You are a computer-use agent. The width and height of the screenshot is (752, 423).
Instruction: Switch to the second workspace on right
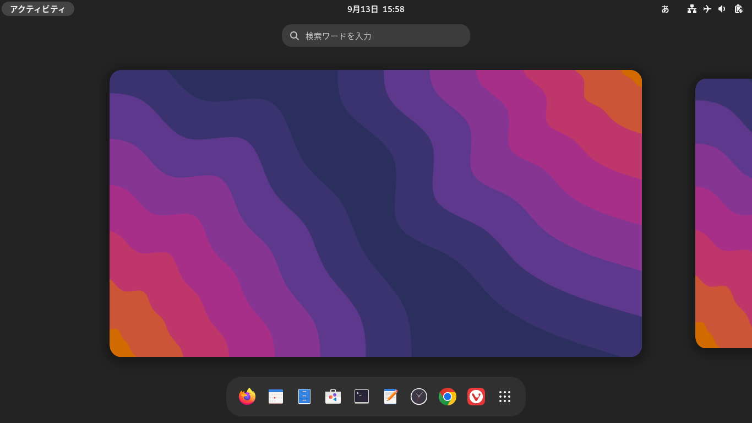(724, 213)
